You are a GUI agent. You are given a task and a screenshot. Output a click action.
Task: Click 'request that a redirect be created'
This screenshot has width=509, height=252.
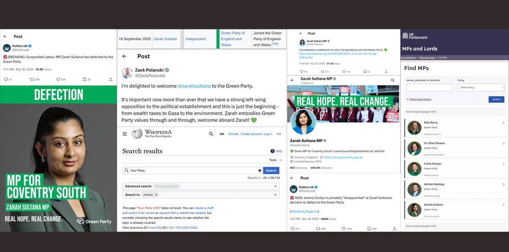click(182, 213)
